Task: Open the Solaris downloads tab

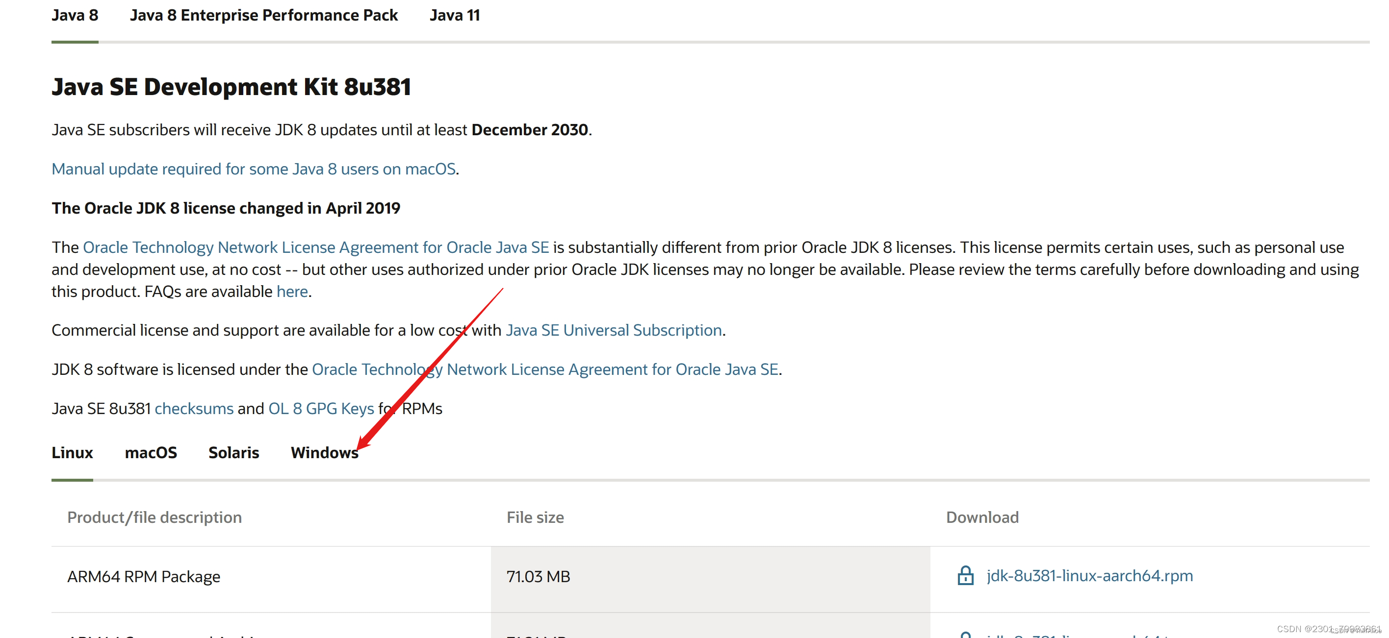Action: pos(233,453)
